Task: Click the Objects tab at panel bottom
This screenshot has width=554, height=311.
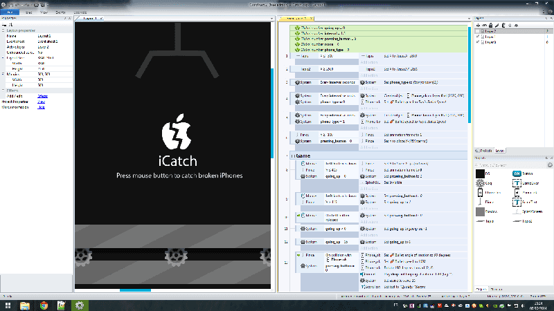Action: tap(481, 289)
